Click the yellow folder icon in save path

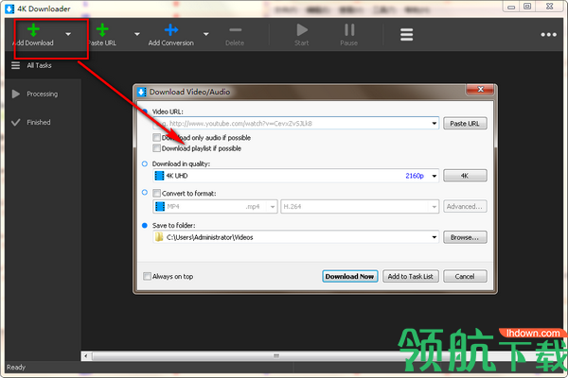(159, 237)
